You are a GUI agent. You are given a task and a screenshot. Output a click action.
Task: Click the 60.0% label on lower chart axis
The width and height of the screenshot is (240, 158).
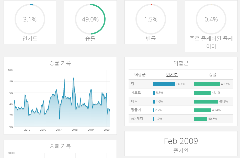coord(11,153)
